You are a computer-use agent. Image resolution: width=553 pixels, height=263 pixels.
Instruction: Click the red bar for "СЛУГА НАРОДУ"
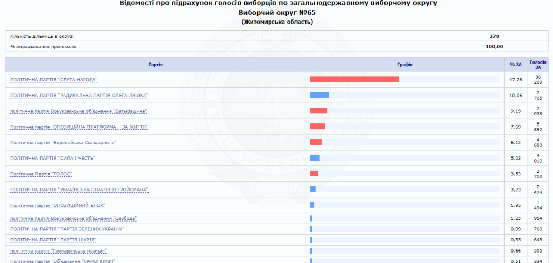coord(354,79)
